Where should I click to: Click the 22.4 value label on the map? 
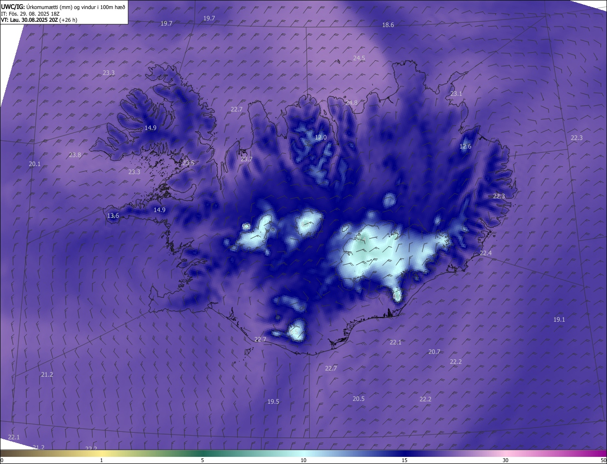[x=486, y=253]
